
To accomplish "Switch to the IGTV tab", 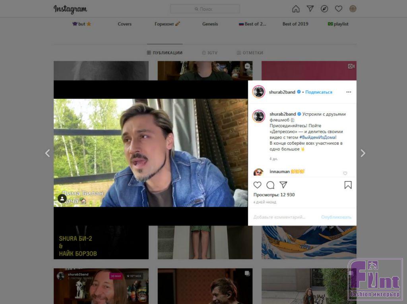I will click(209, 53).
